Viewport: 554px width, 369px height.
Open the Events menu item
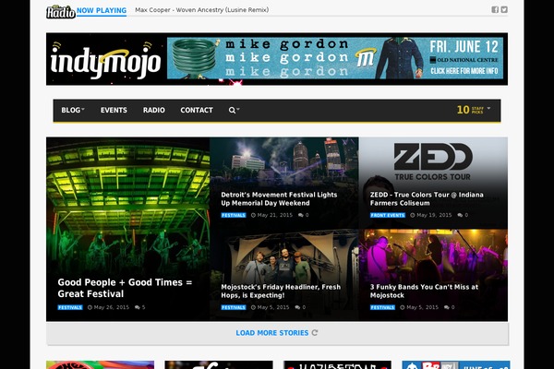click(x=114, y=110)
